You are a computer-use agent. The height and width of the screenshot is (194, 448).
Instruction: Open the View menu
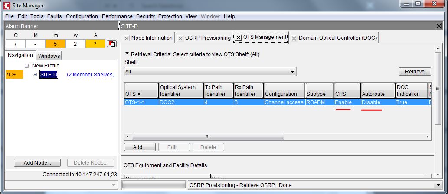pyautogui.click(x=191, y=16)
